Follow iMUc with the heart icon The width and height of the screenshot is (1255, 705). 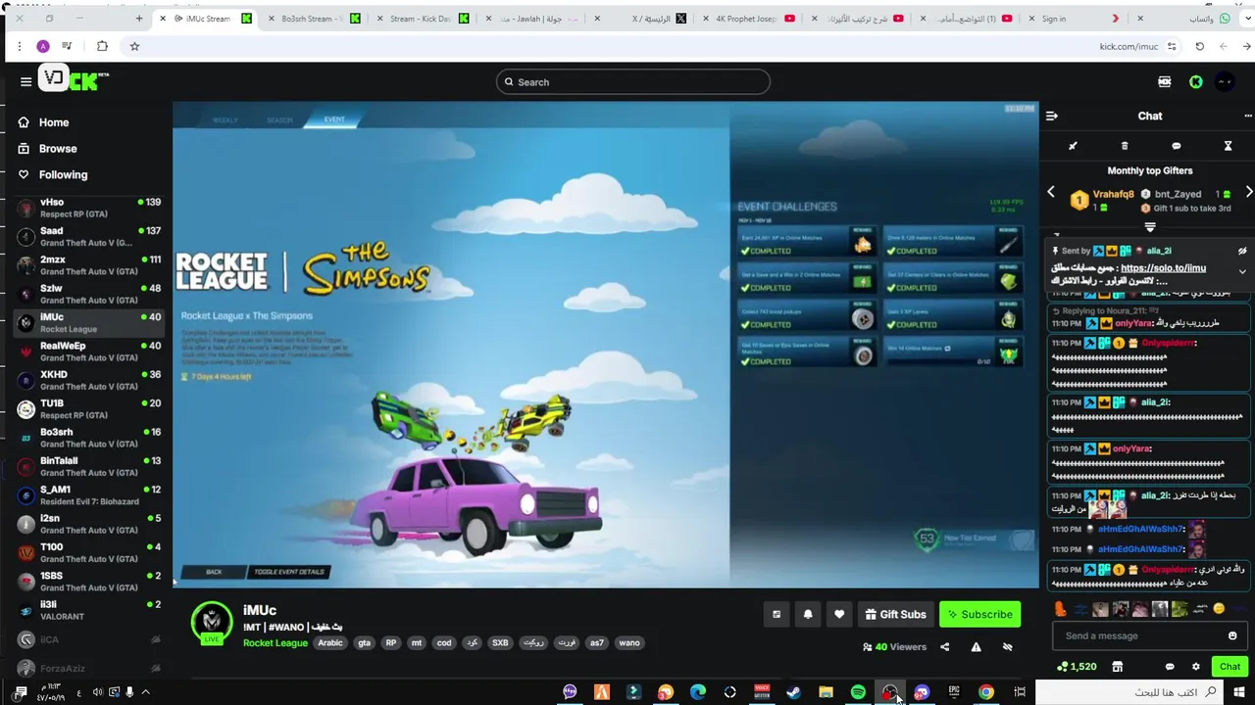[839, 614]
